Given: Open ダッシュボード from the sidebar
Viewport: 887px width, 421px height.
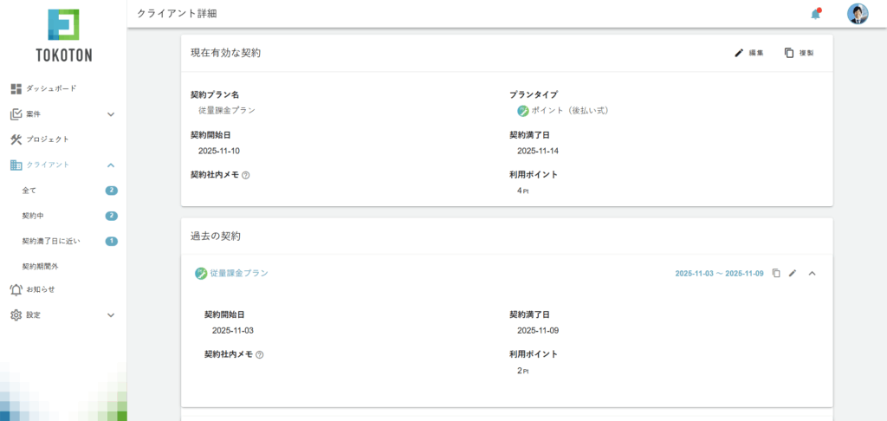Looking at the screenshot, I should coord(50,88).
